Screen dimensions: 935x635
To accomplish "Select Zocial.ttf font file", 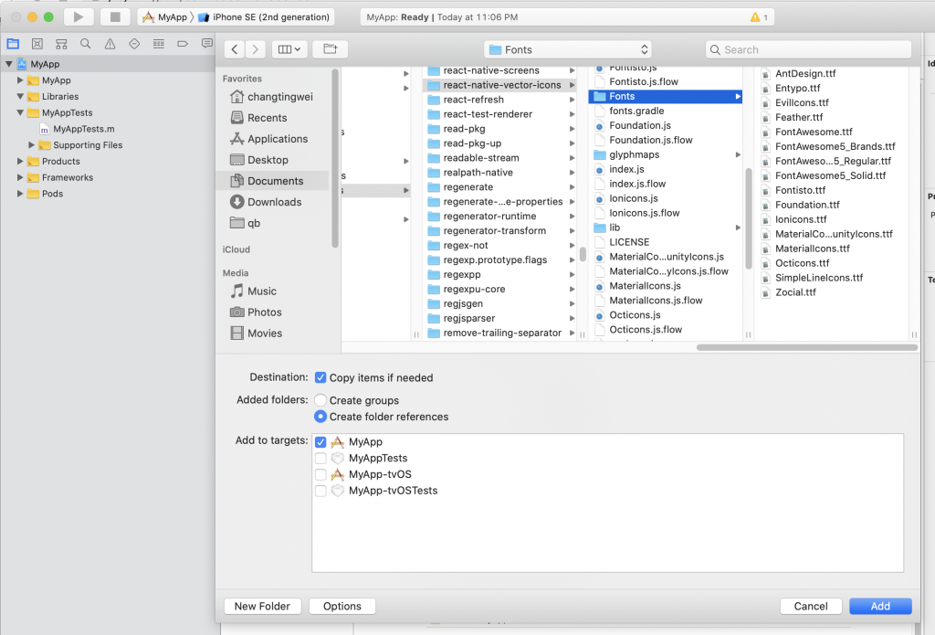I will pyautogui.click(x=795, y=292).
